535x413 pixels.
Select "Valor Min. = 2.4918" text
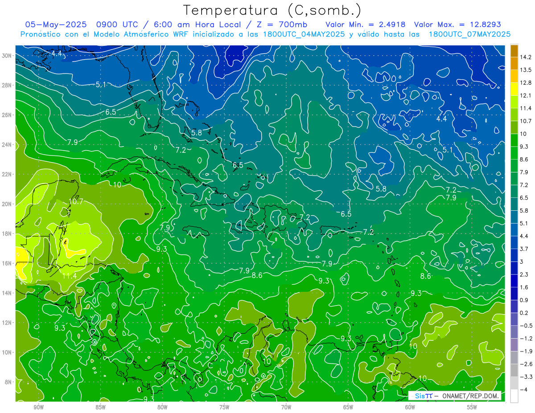coord(366,24)
